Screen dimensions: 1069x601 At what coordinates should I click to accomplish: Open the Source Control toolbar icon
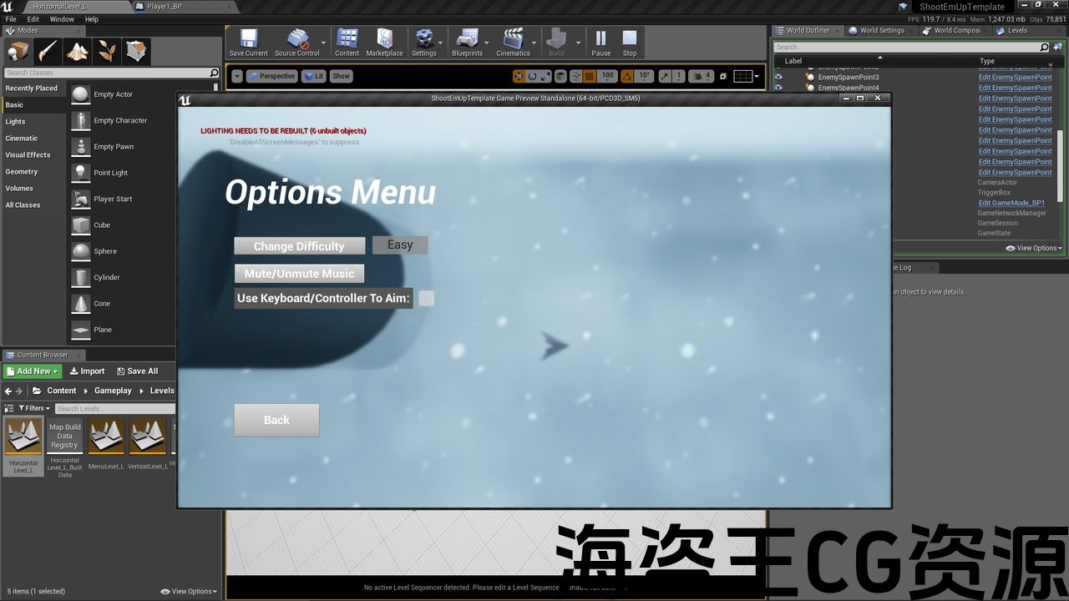tap(296, 42)
